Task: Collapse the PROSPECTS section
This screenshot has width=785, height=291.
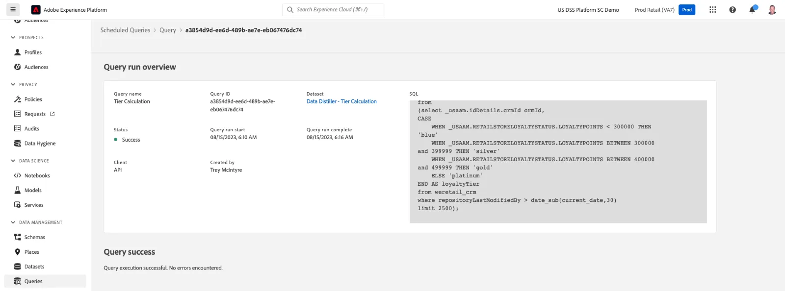Action: click(13, 38)
